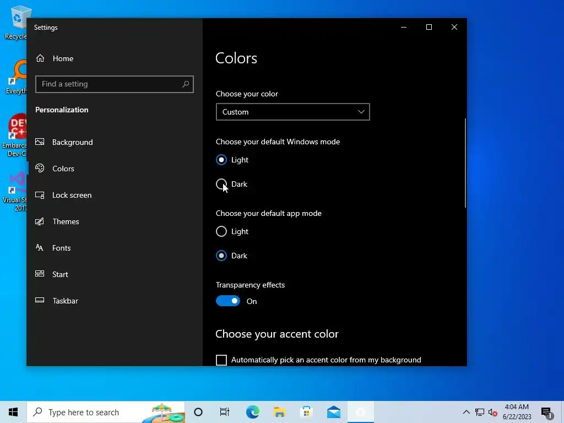Go to Start settings page
This screenshot has height=423, width=564.
pyautogui.click(x=60, y=274)
